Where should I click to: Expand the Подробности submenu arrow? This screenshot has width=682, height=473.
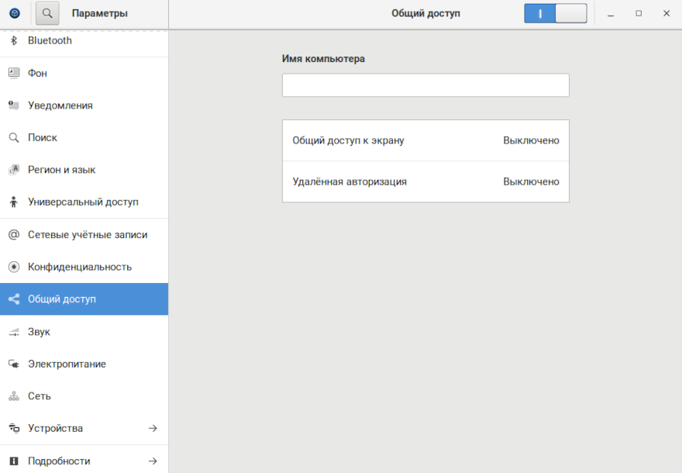point(153,461)
